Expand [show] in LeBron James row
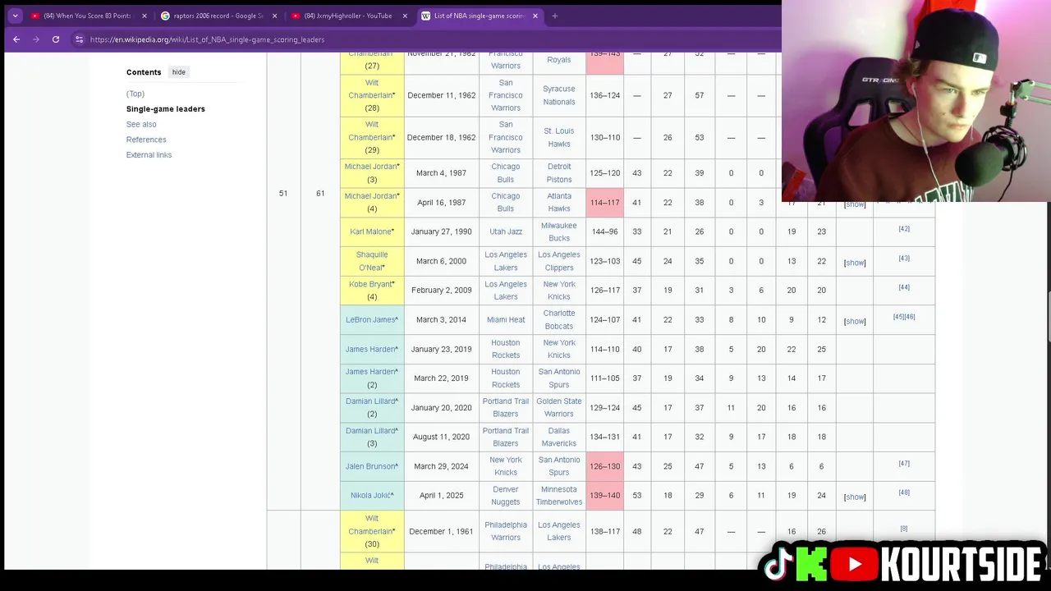 click(855, 321)
